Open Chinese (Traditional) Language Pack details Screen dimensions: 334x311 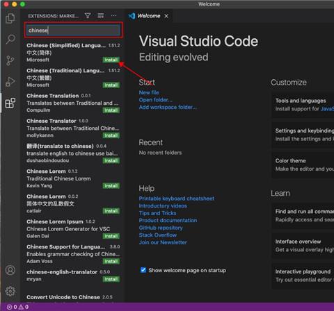point(73,78)
